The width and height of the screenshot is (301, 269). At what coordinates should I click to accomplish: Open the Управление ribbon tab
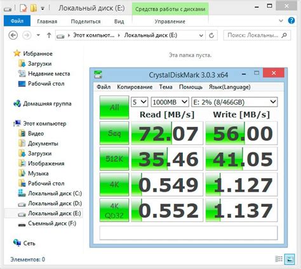tap(170, 22)
